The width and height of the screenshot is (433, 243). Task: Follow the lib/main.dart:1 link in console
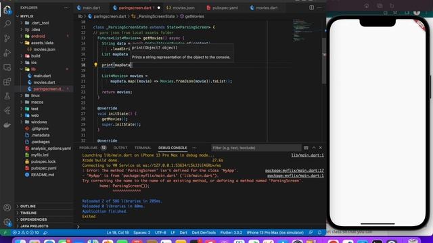(x=307, y=155)
